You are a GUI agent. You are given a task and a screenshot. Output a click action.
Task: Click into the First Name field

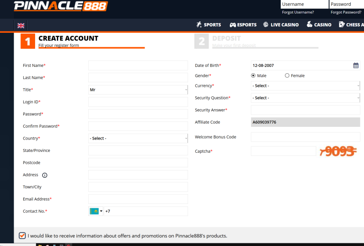[138, 65]
